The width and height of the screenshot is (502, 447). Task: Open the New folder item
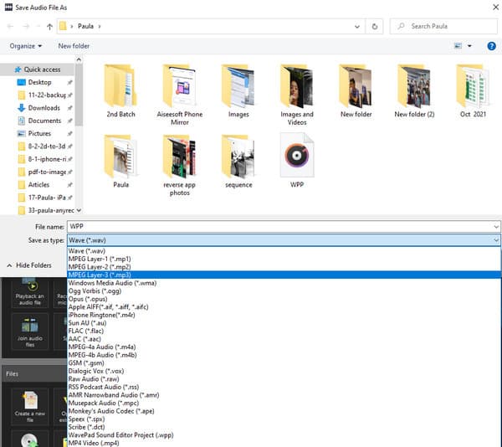click(356, 91)
